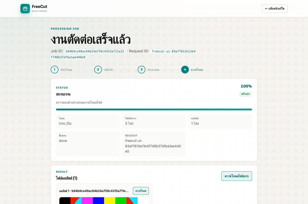Download result 1 with ดาวน์โหลด button
Image resolution: width=308 pixels, height=204 pixels.
[141, 191]
